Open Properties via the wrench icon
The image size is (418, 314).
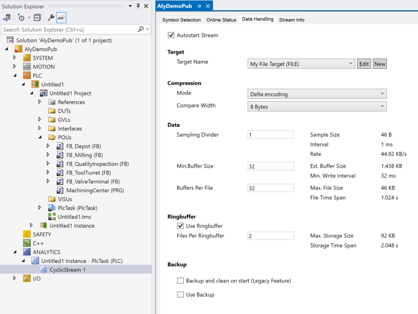click(51, 18)
